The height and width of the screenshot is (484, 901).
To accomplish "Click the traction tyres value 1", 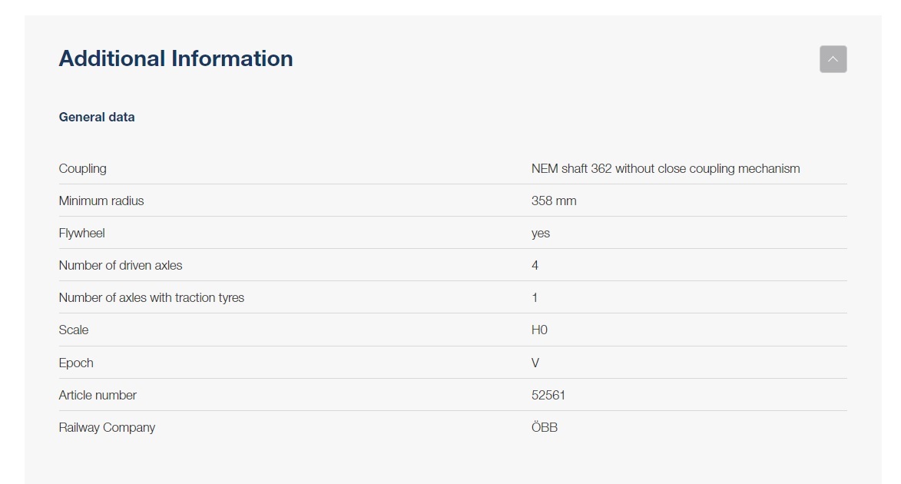I will 535,297.
